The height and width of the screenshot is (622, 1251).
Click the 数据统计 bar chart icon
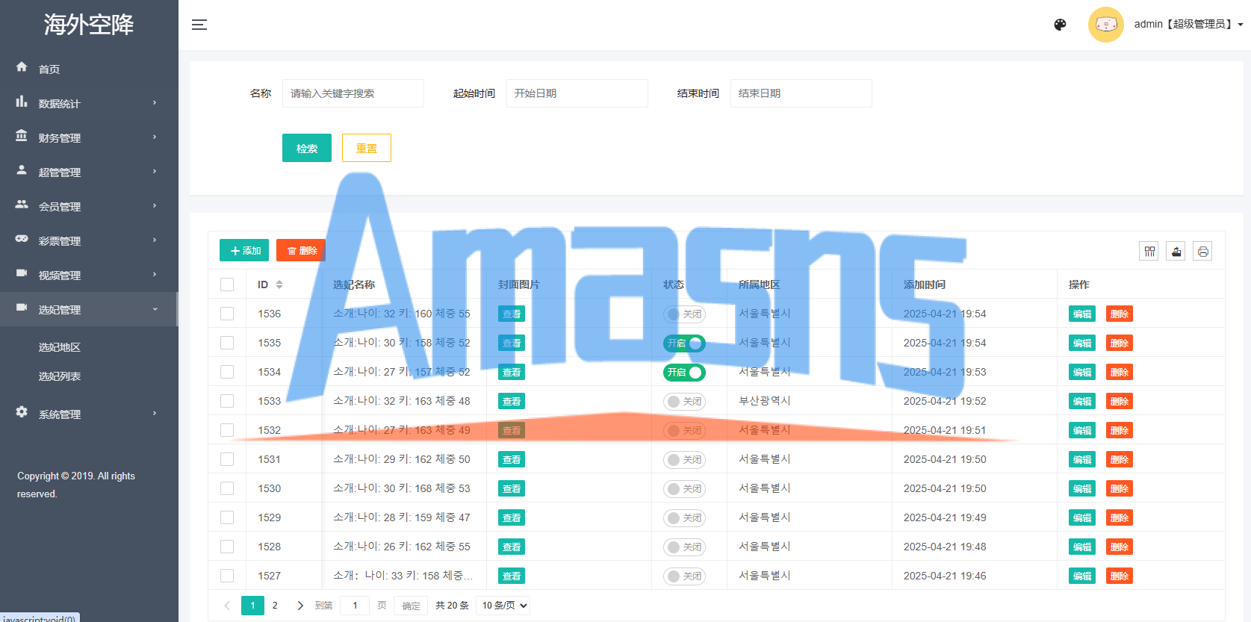22,102
